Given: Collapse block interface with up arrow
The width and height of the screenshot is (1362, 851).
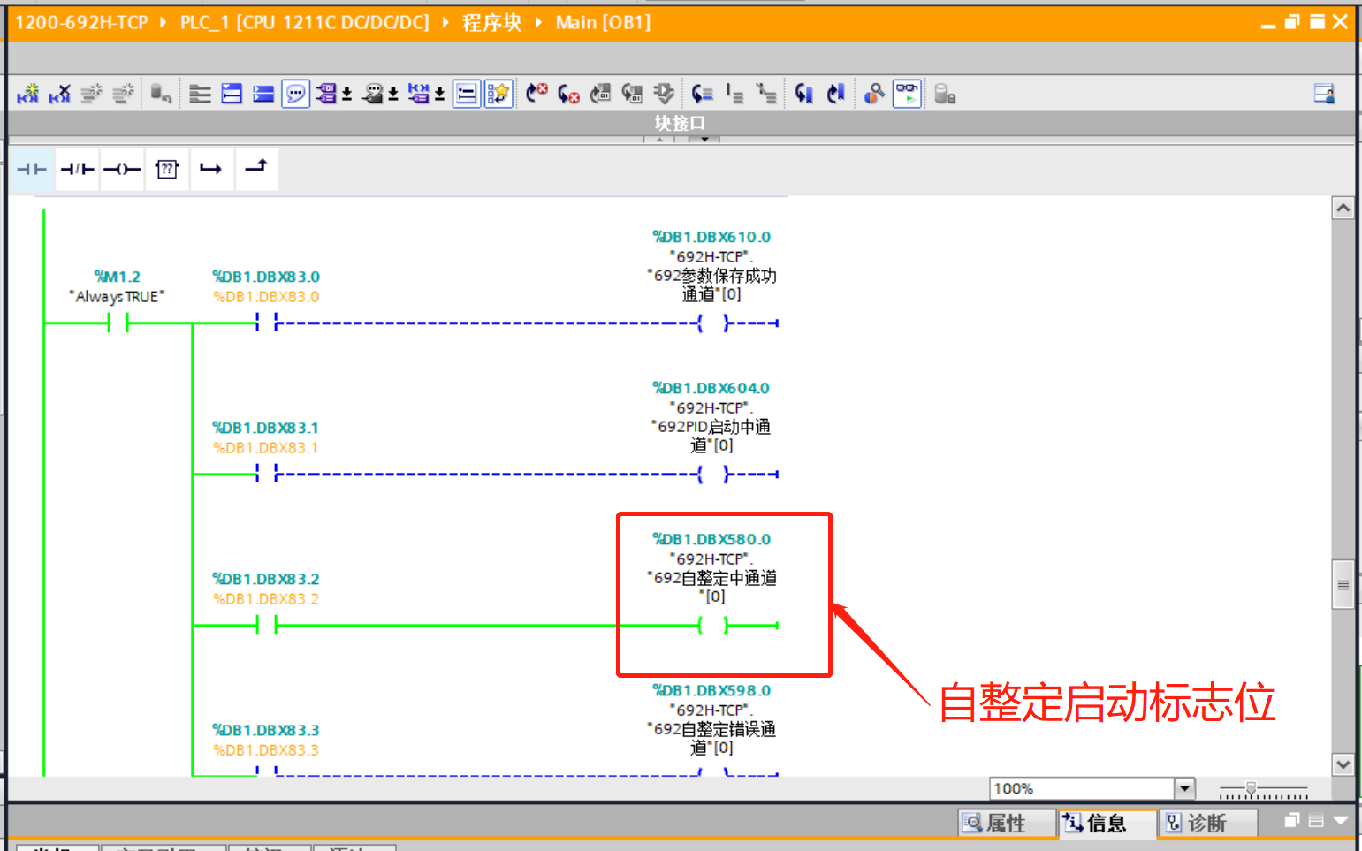Looking at the screenshot, I should 659,139.
